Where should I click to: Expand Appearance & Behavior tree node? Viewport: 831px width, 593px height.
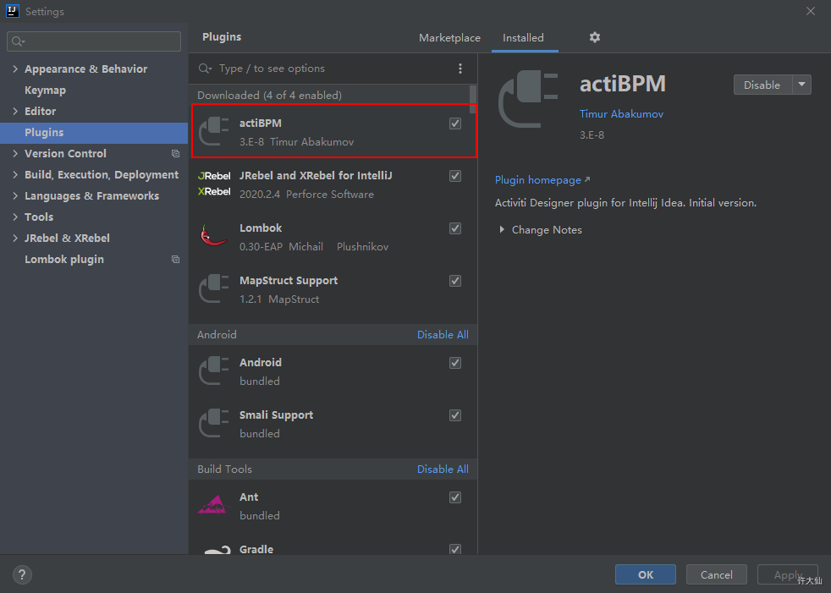16,69
